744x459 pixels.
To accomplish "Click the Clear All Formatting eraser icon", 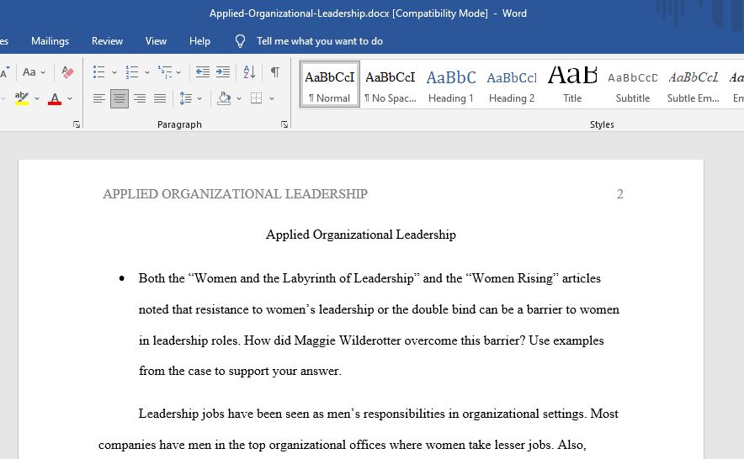I will (68, 72).
